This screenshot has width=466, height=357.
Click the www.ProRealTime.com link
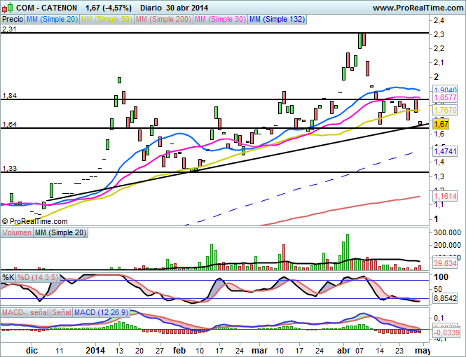coord(418,8)
